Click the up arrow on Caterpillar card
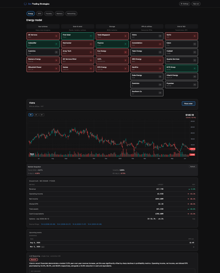220x273 pixels. [x=56, y=44]
